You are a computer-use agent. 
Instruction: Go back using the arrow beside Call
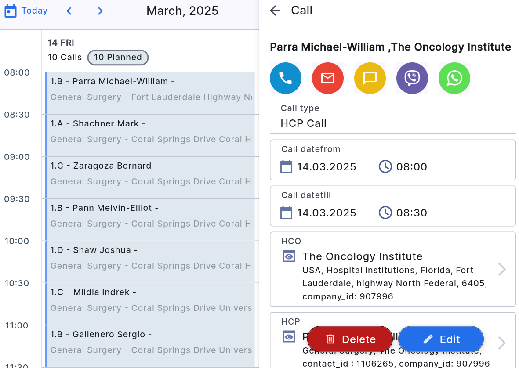(x=275, y=11)
